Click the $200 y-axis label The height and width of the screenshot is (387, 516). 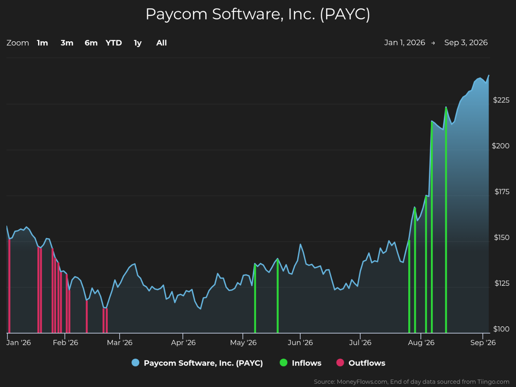tap(501, 146)
